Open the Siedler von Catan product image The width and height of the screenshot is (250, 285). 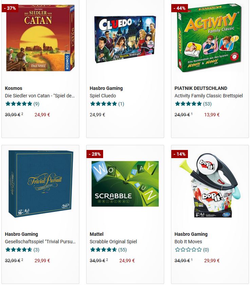click(40, 38)
